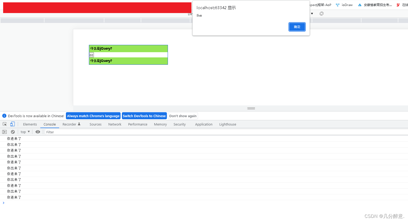This screenshot has height=221, width=408.
Task: Click the red banner at page top
Action: pos(97,8)
